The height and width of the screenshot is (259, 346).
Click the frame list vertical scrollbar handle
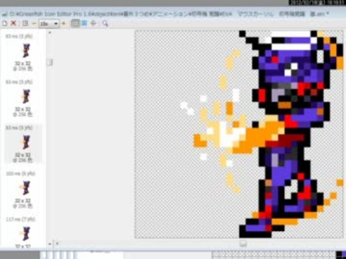(x=50, y=63)
